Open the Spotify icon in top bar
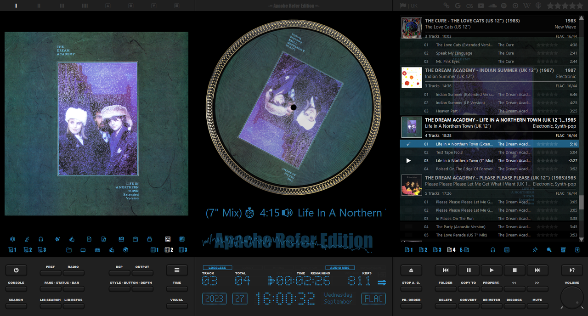Image resolution: width=588 pixels, height=316 pixels. (x=504, y=6)
